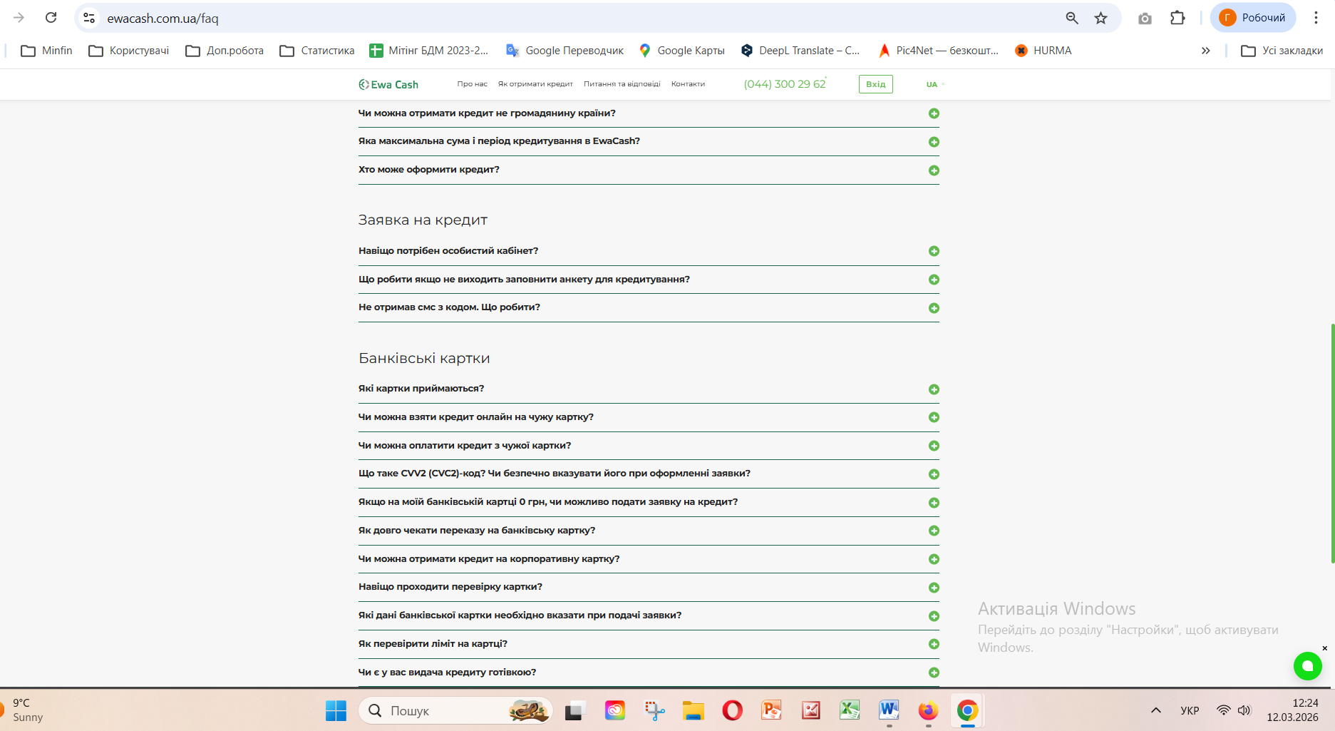Viewport: 1335px width, 731px height.
Task: Click the (044) 300 29 62 phone number
Action: tap(785, 84)
